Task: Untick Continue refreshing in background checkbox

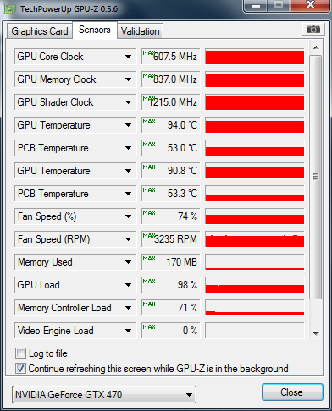Action: [20, 369]
